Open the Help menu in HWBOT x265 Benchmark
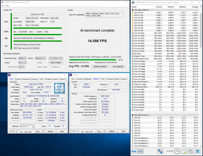 [7, 6]
